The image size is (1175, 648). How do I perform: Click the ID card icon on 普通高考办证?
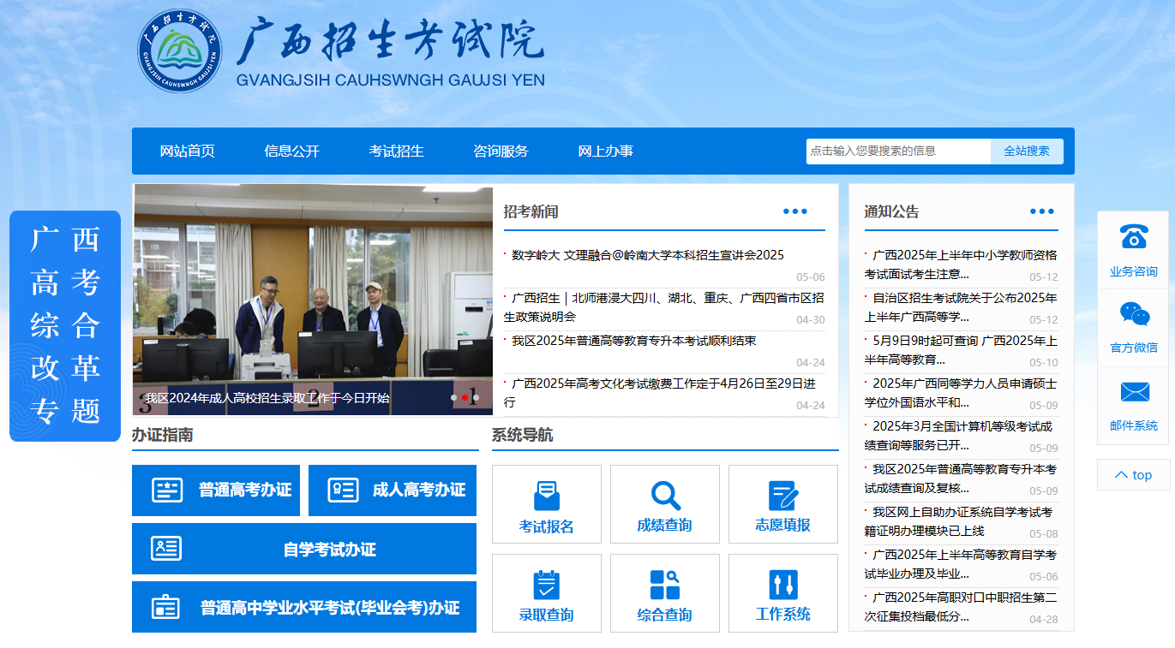tap(167, 490)
